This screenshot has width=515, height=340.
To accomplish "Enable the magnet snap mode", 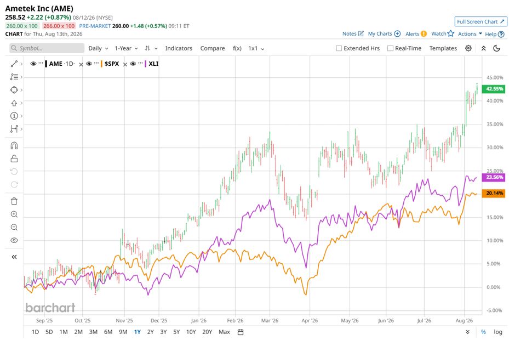I will tap(14, 146).
